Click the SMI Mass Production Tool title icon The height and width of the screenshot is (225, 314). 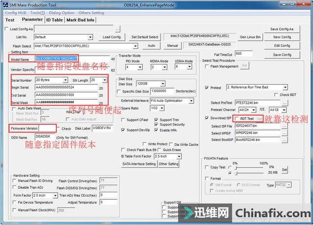(5, 5)
